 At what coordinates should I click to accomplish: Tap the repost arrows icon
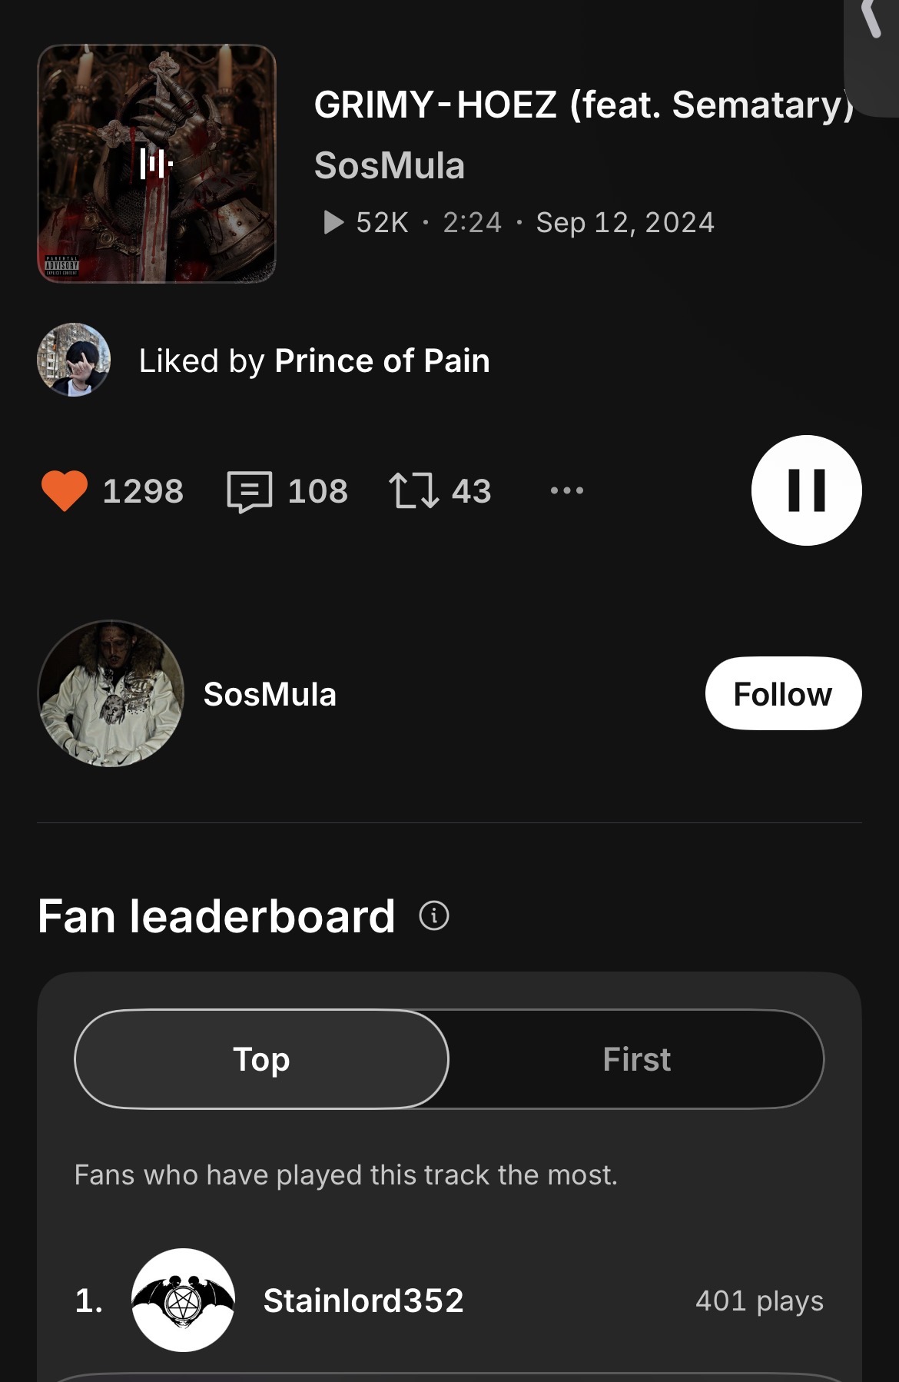[x=414, y=490]
